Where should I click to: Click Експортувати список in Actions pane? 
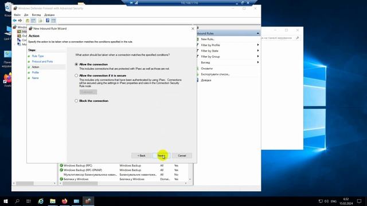[x=215, y=74]
